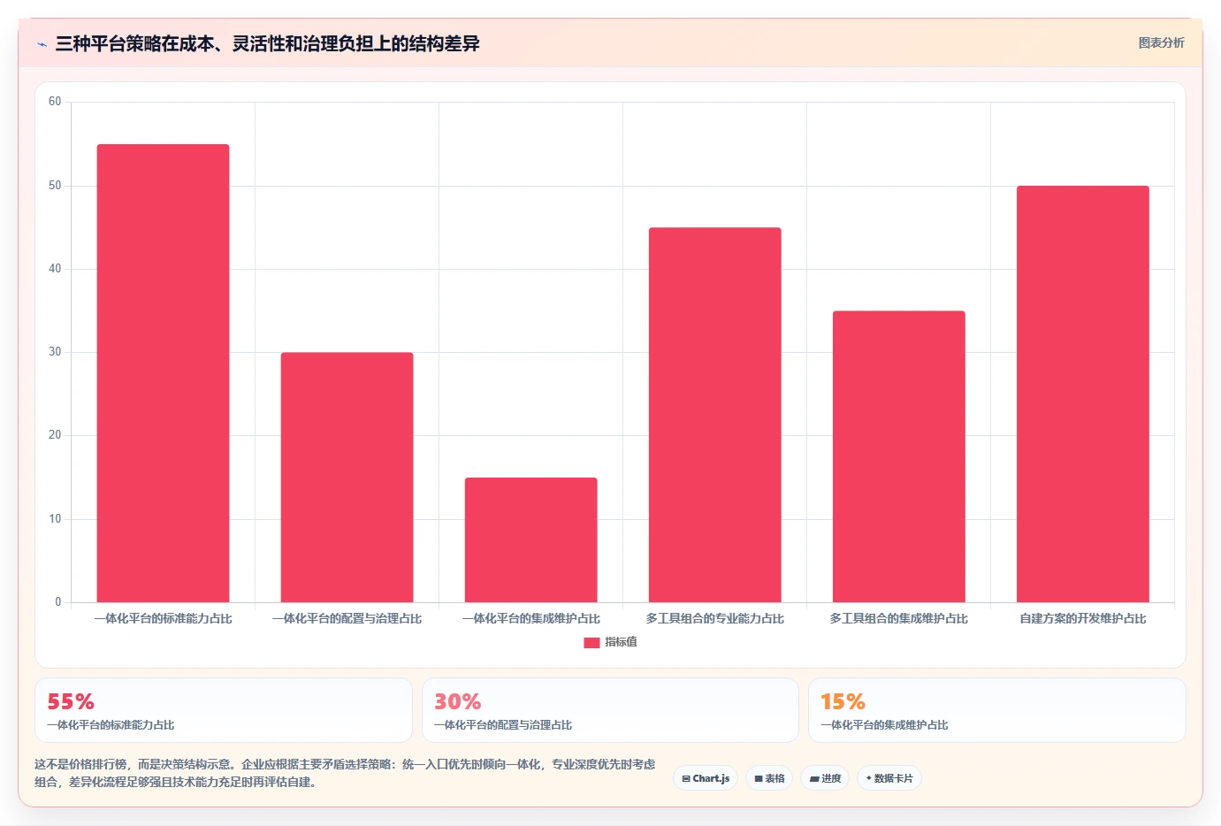Click the chart title 三种平台策略 heading
1221x826 pixels.
coord(267,43)
